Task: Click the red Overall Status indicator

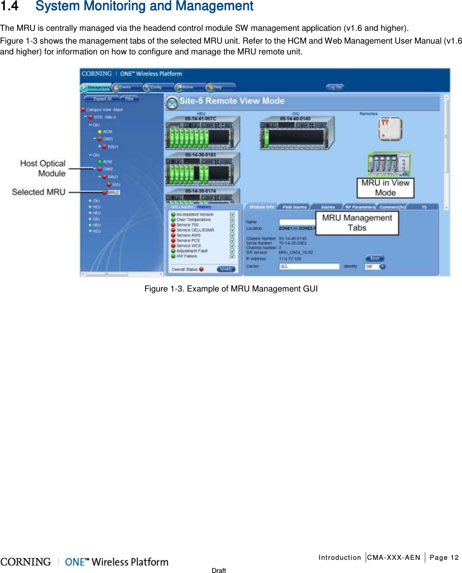Action: click(x=201, y=269)
